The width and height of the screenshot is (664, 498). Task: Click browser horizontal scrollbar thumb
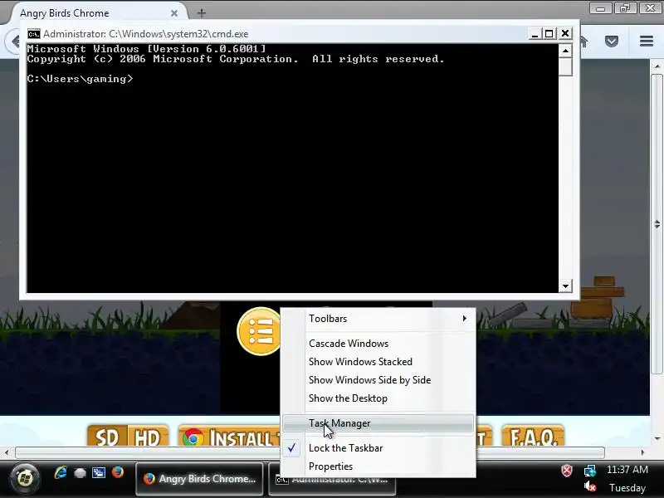[x=310, y=452]
